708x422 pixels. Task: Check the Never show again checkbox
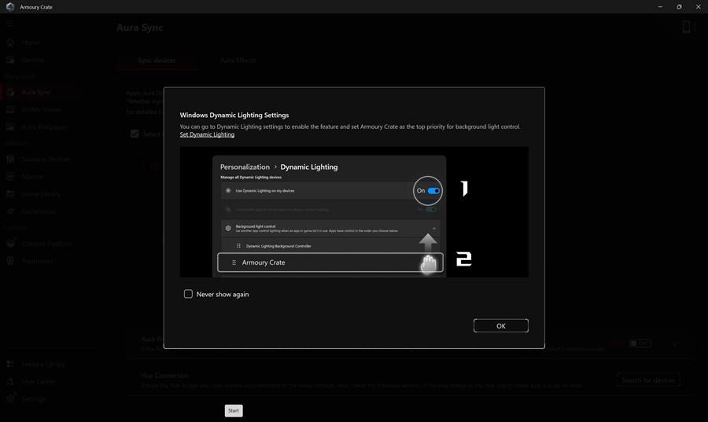tap(188, 294)
